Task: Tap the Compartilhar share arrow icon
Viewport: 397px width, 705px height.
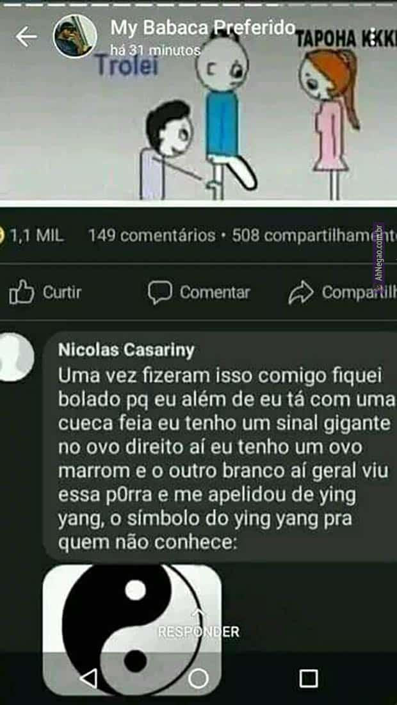Action: [300, 292]
